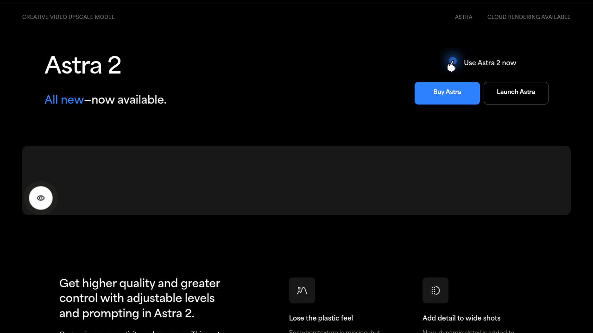Click the 'Lose the plastic feel' heading
Viewport: 593px width, 333px height.
coord(321,318)
